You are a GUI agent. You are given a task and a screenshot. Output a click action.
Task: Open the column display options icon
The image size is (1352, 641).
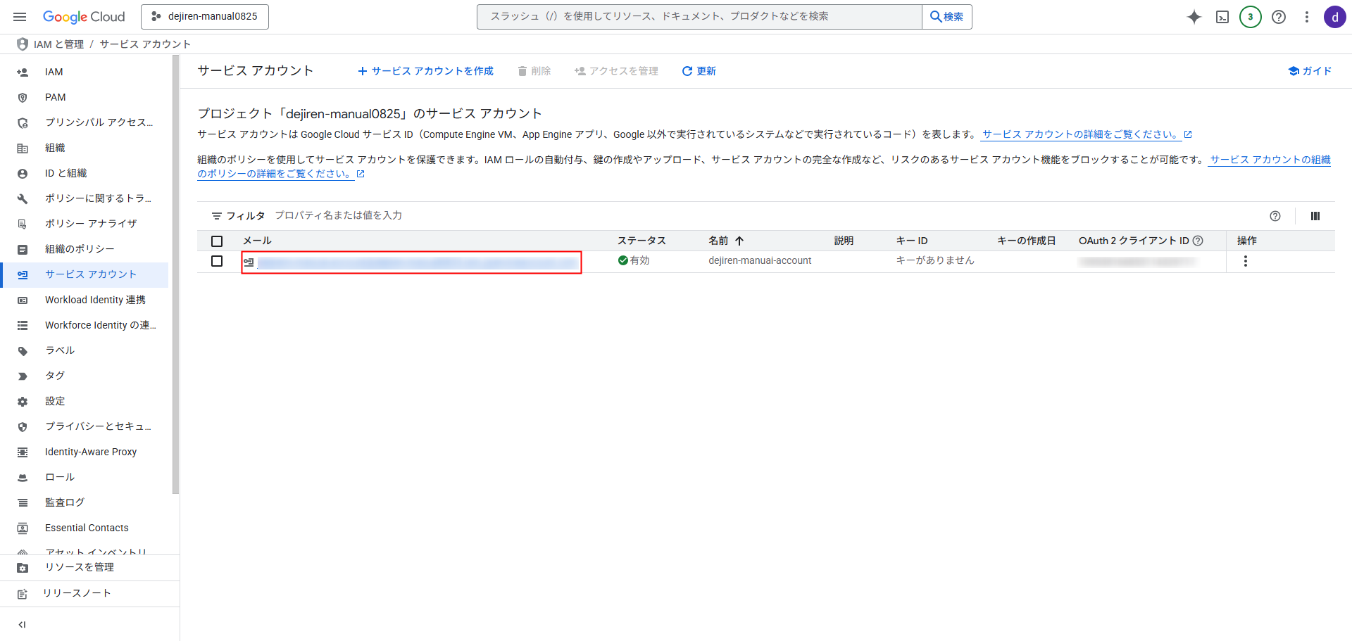click(x=1315, y=216)
